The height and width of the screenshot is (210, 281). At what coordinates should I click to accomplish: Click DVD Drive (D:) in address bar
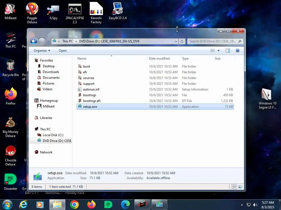pyautogui.click(x=109, y=41)
